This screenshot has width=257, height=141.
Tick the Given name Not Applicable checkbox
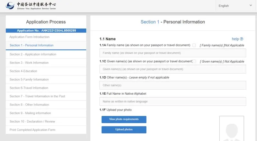pyautogui.click(x=194, y=61)
